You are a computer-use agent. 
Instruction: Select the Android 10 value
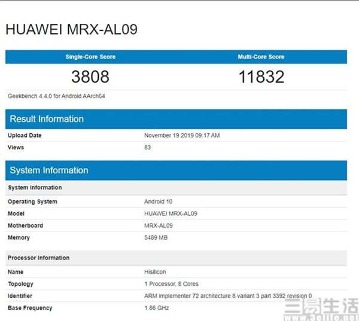coord(158,201)
